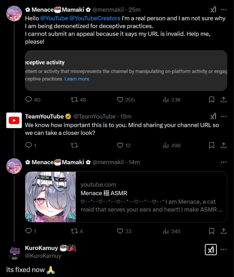Viewport: 234px width, 277px height.
Task: Reply to the first tweet with 40 comments
Action: click(29, 100)
